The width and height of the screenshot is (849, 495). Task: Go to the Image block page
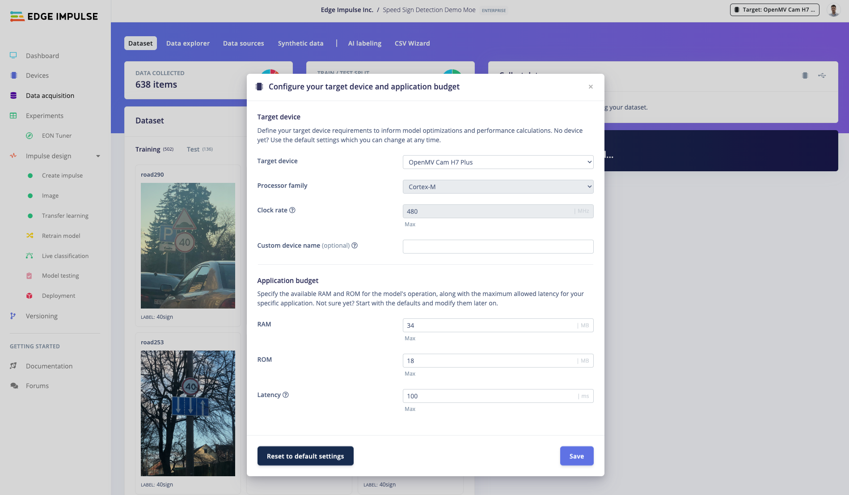click(x=50, y=195)
